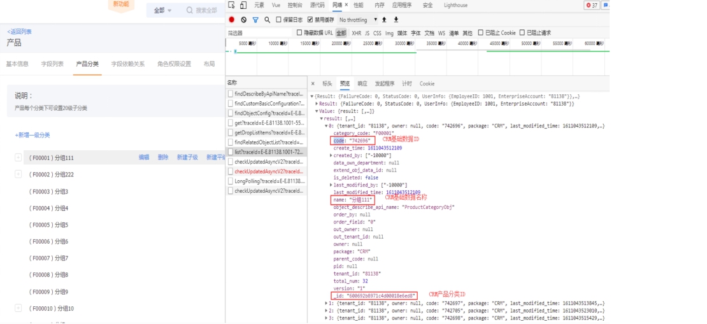Click 编辑 on 分组111 row
The width and height of the screenshot is (707, 324).
(x=144, y=157)
